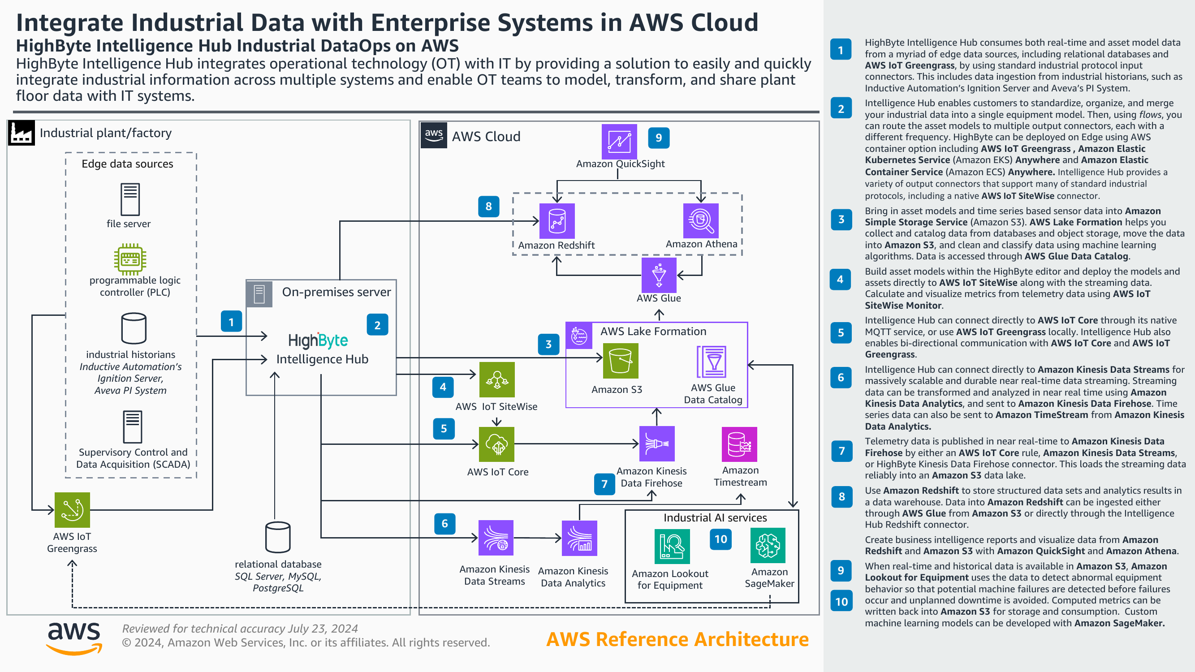Click the "Amazon Timestream" label
The image size is (1195, 672).
(x=740, y=476)
